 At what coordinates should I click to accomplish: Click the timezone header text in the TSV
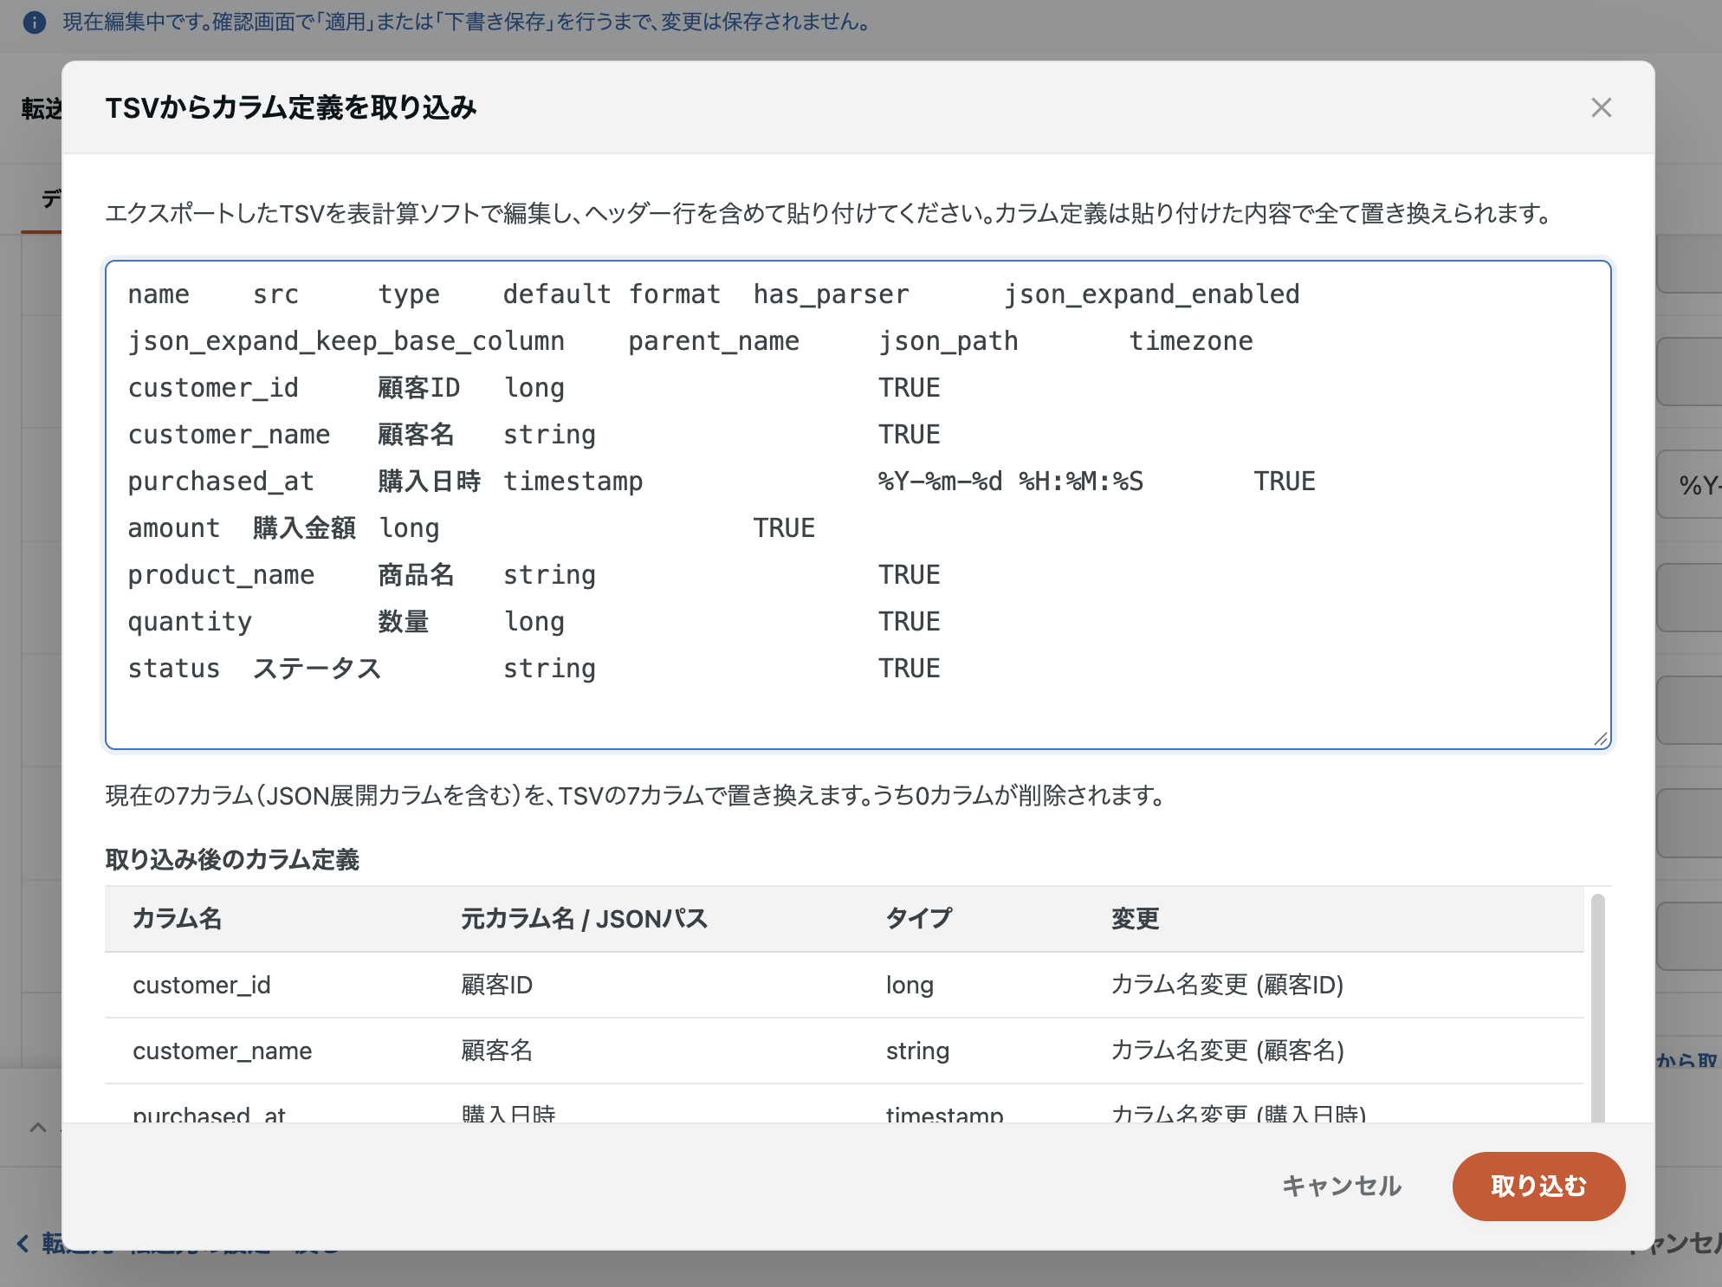(x=1191, y=341)
